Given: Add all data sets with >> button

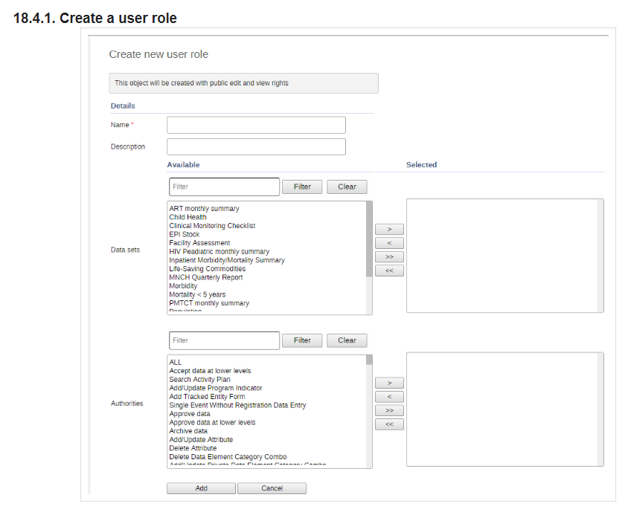Looking at the screenshot, I should click(389, 257).
